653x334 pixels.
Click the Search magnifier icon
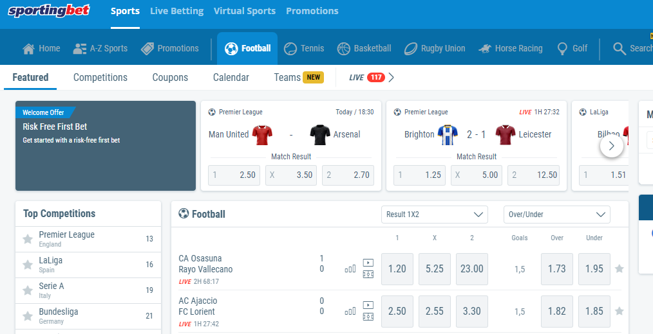click(x=620, y=48)
